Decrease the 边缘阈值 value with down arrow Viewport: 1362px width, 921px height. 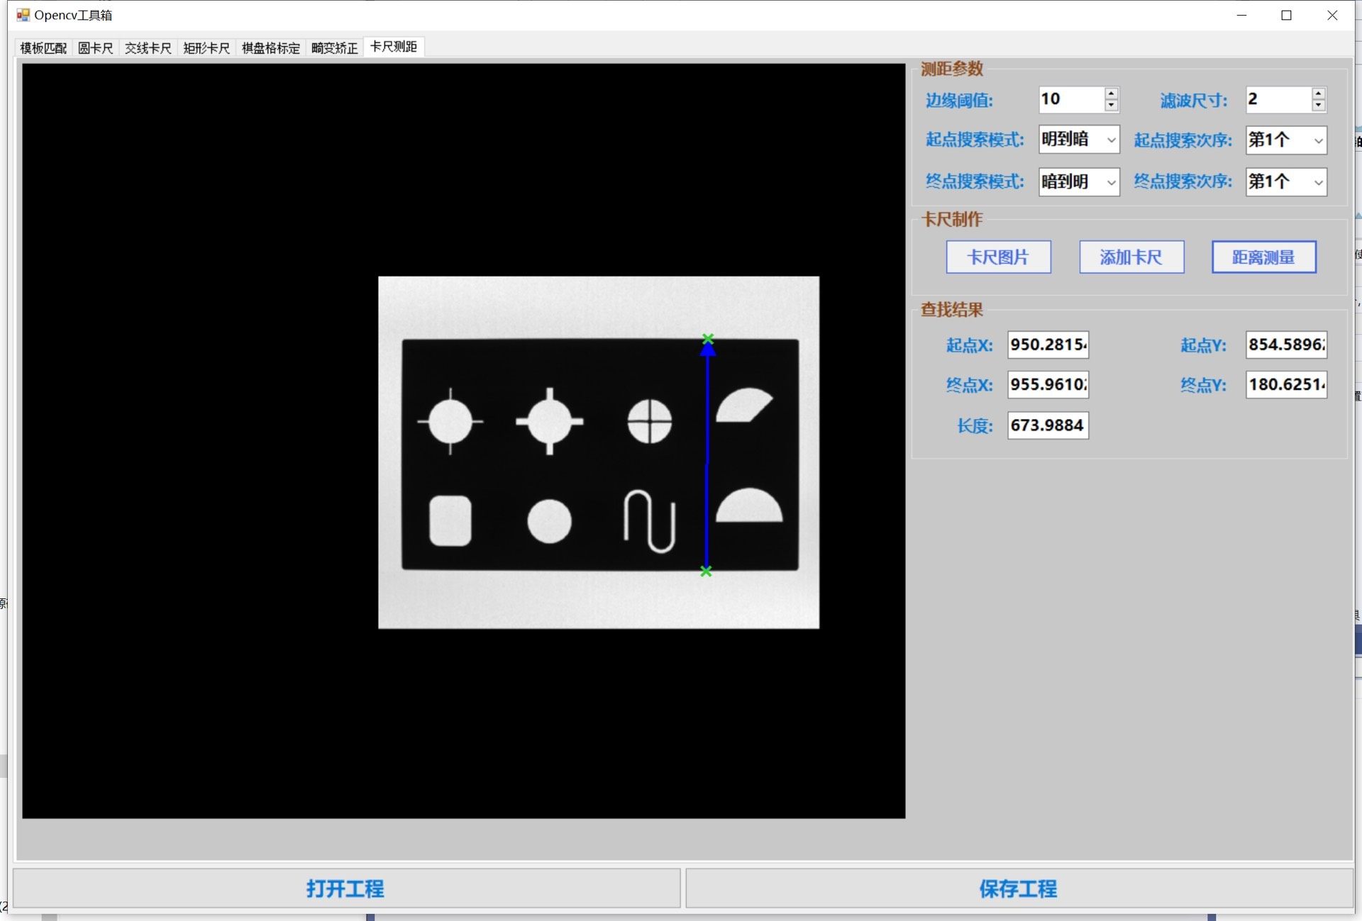point(1112,106)
